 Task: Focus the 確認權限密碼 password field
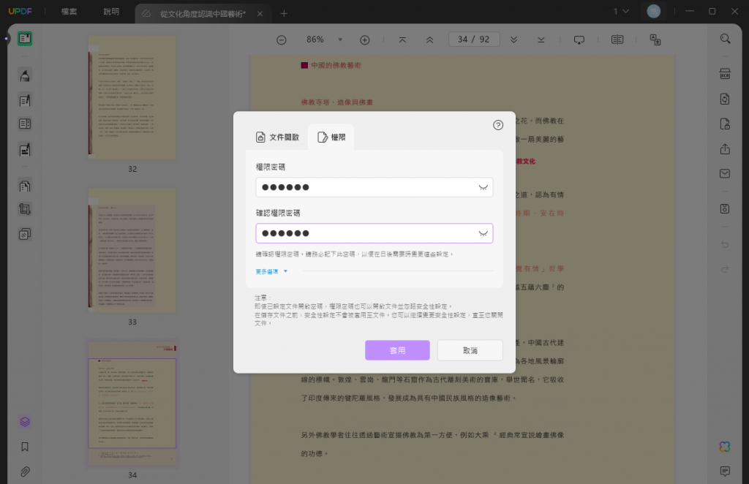[374, 233]
